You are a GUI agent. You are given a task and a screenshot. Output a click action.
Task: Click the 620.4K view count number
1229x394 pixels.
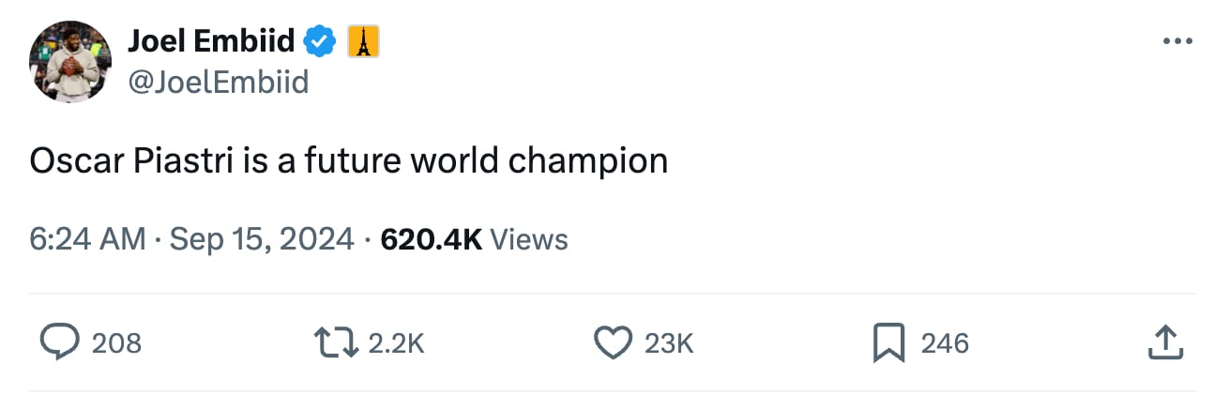432,239
